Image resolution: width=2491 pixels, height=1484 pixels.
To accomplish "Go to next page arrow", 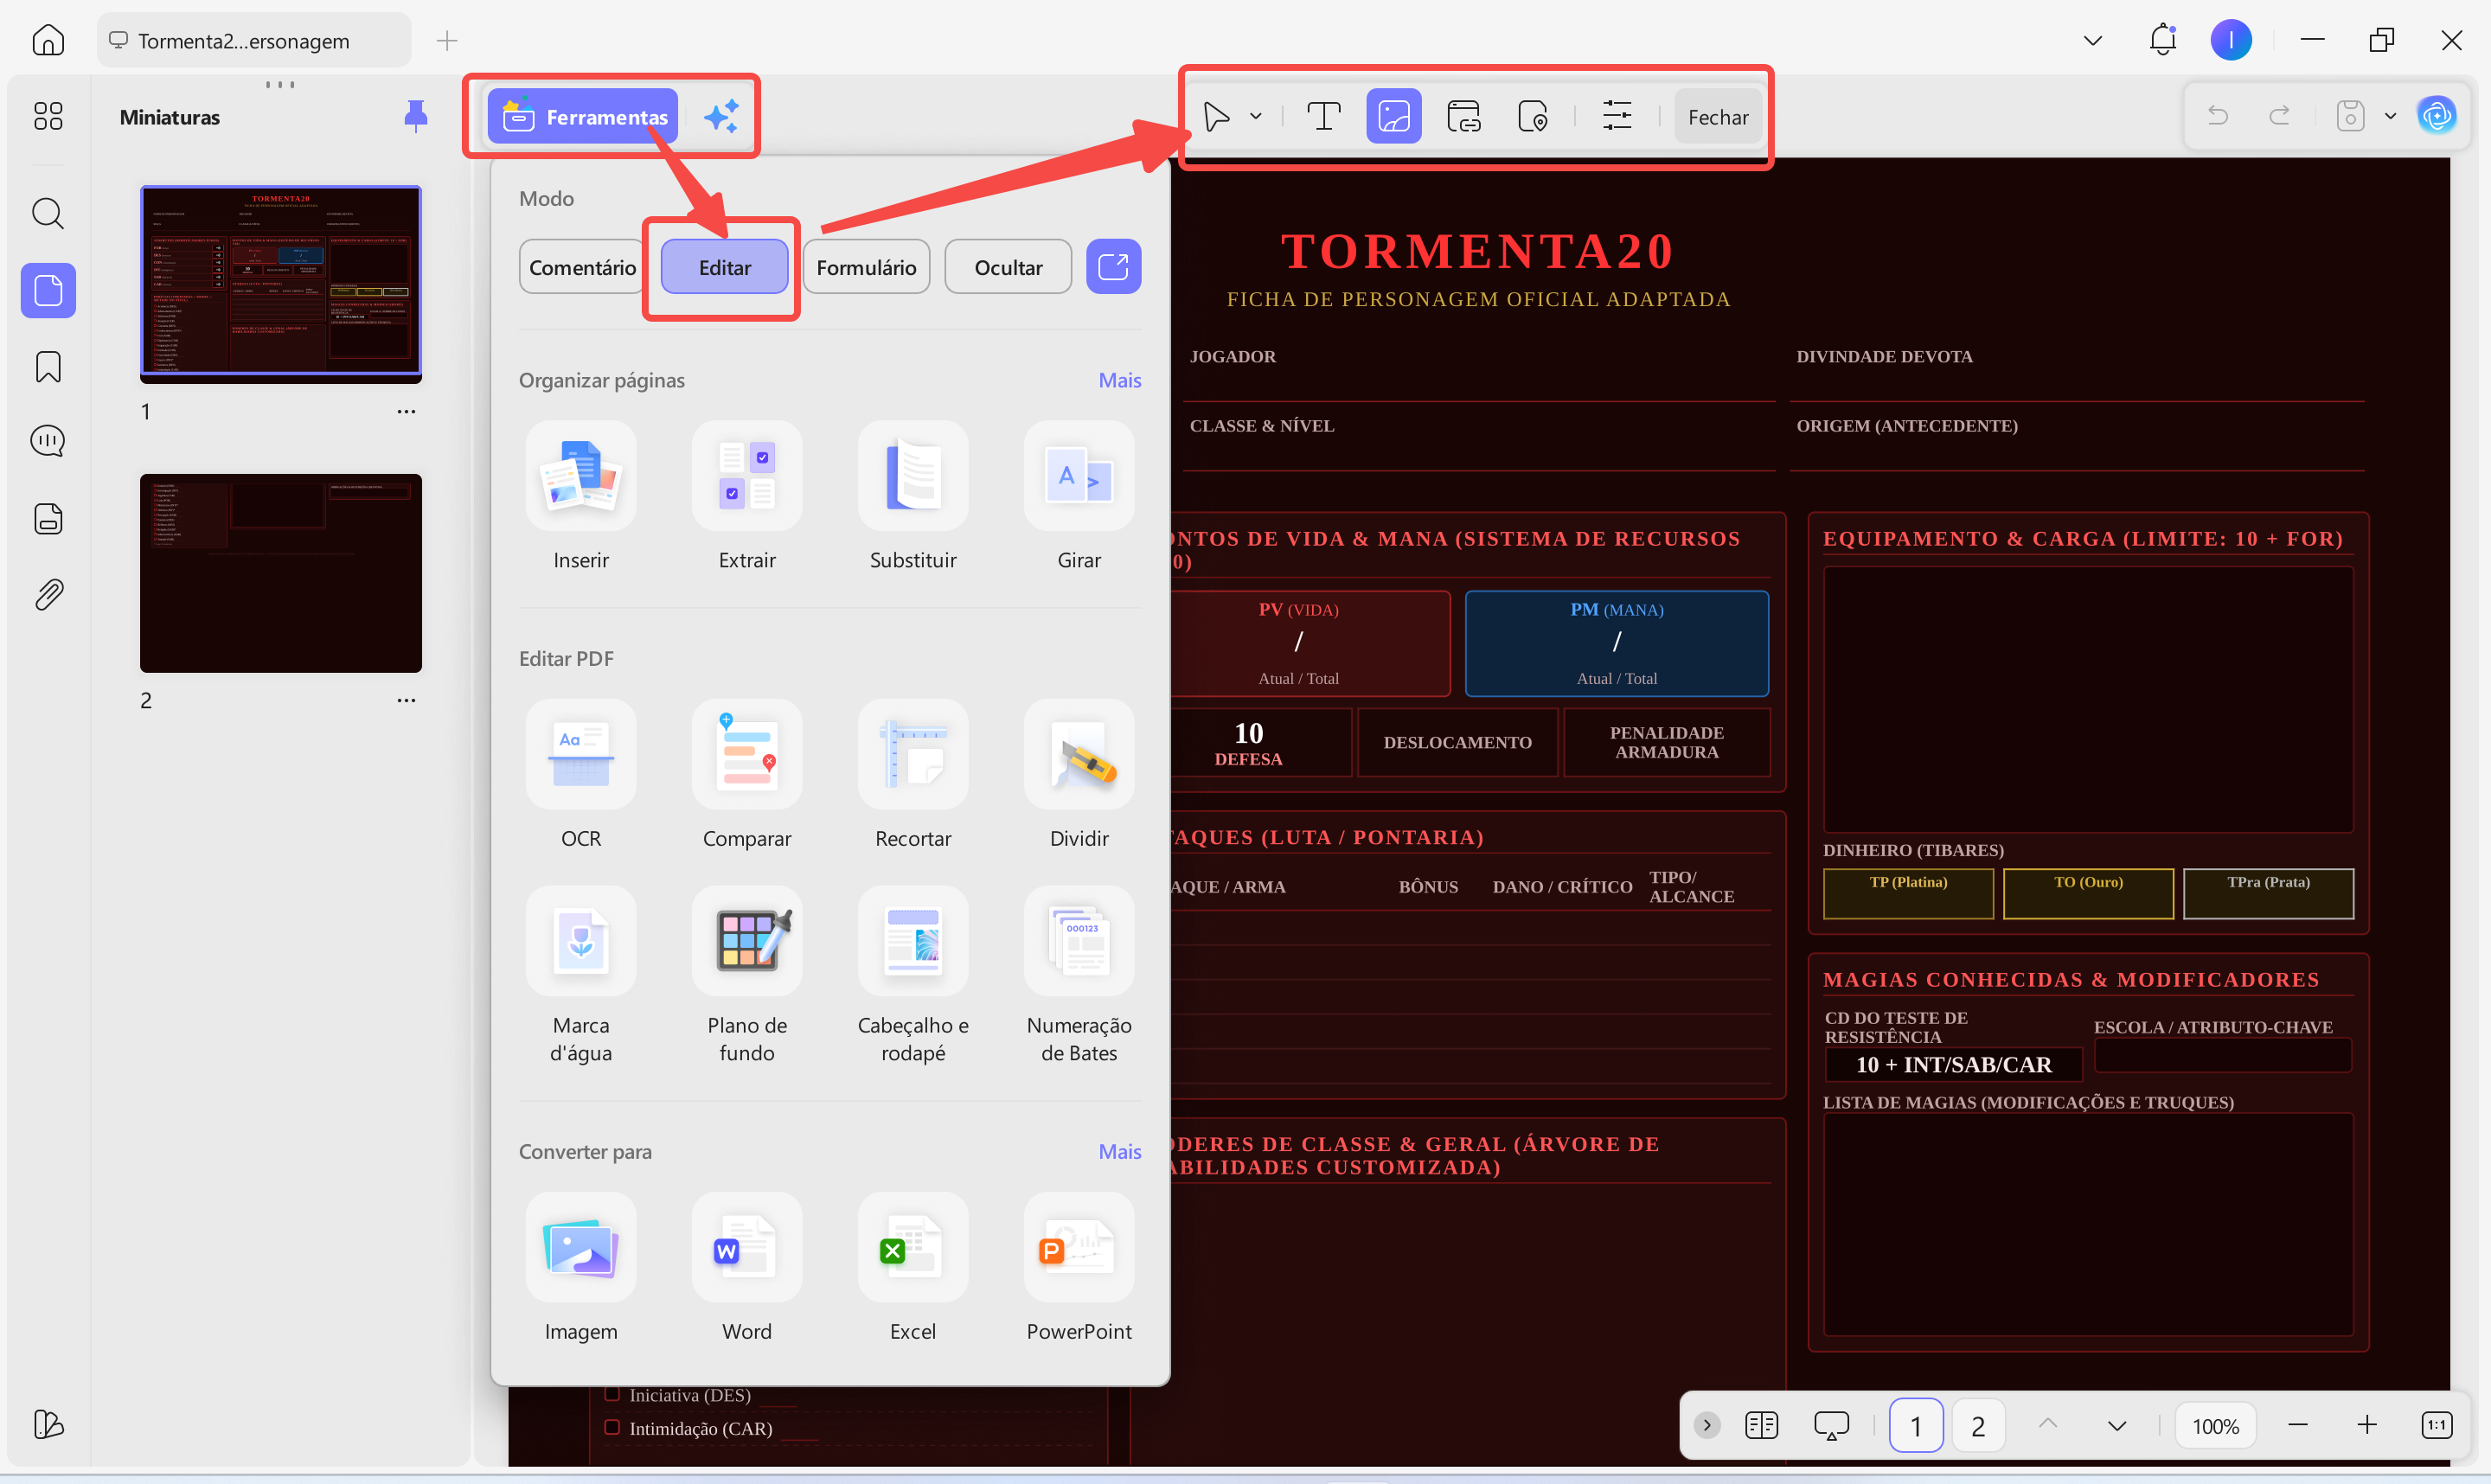I will 2117,1425.
